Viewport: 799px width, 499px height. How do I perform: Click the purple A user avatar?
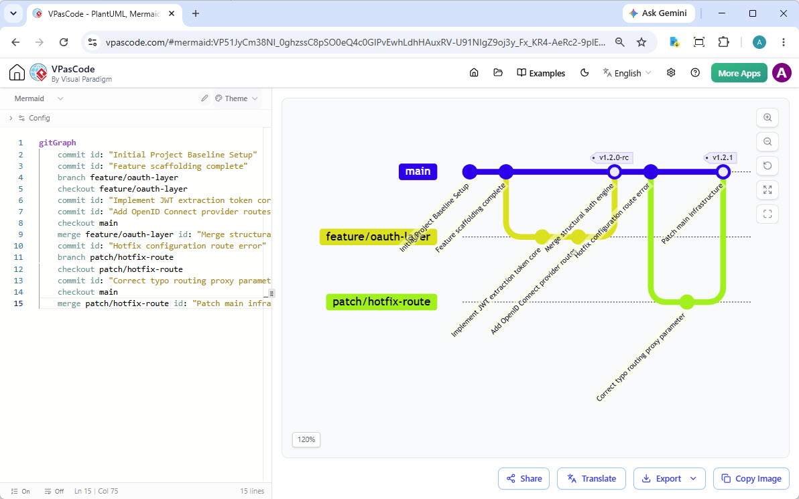(x=782, y=73)
